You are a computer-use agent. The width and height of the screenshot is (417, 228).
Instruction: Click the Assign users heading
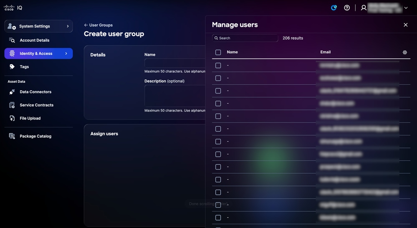[x=104, y=134]
